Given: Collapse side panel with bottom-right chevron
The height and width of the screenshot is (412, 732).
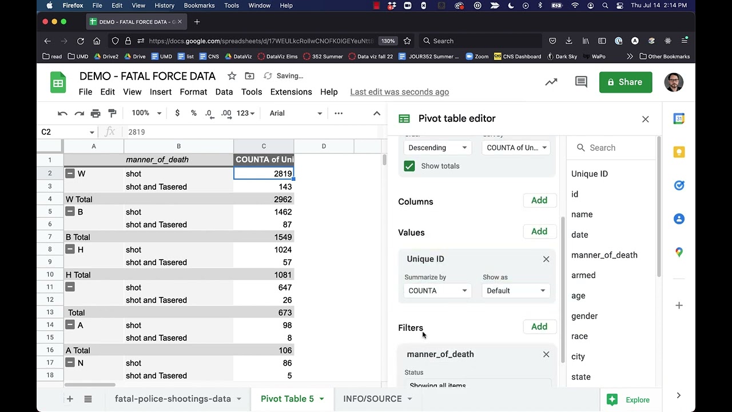Looking at the screenshot, I should [679, 395].
